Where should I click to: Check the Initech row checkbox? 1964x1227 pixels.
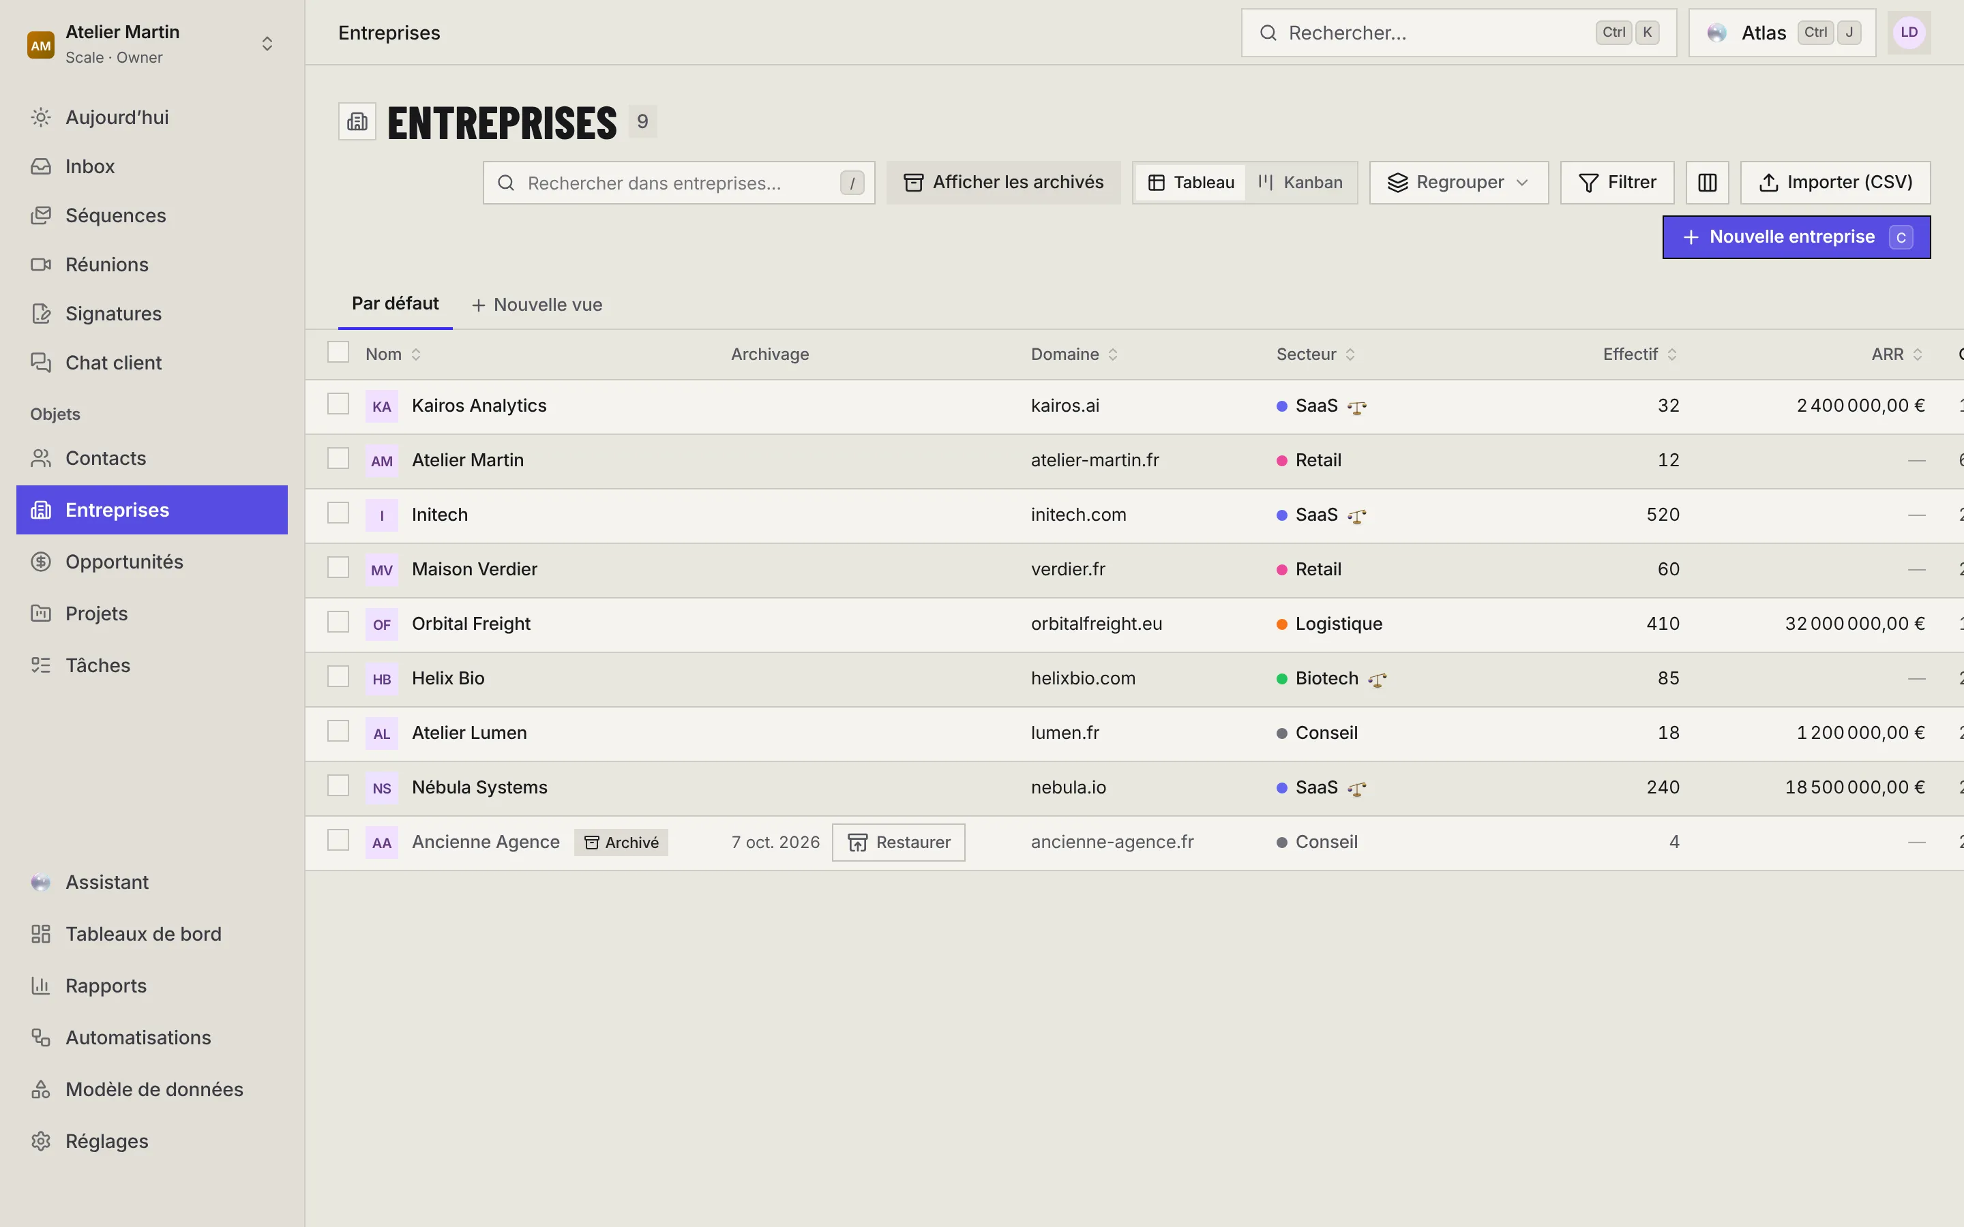coord(338,513)
